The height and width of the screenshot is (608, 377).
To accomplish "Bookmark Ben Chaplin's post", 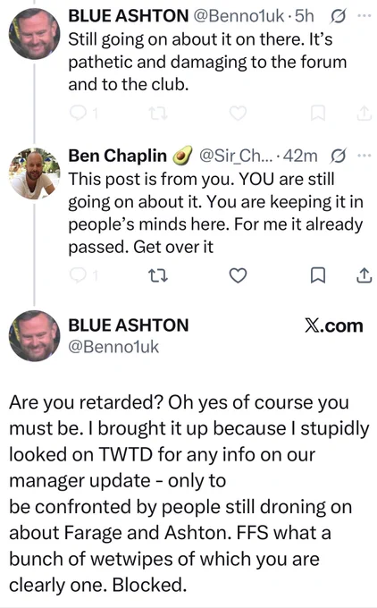I will pos(318,275).
